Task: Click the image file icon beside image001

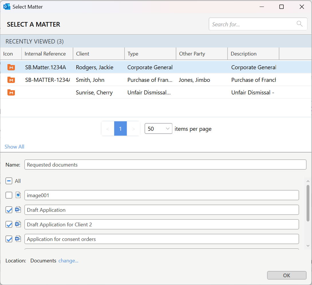Action: (18, 195)
